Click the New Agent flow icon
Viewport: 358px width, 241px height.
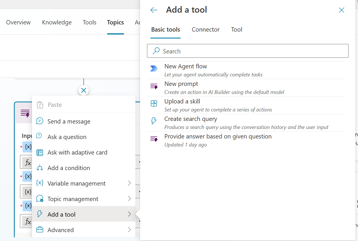[x=154, y=69]
